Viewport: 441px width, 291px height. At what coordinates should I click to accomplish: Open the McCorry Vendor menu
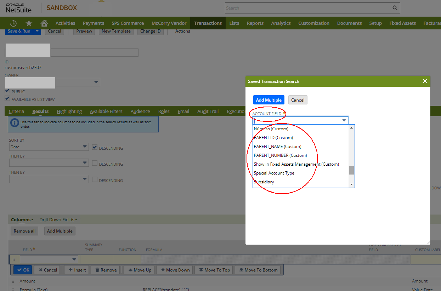coord(169,23)
